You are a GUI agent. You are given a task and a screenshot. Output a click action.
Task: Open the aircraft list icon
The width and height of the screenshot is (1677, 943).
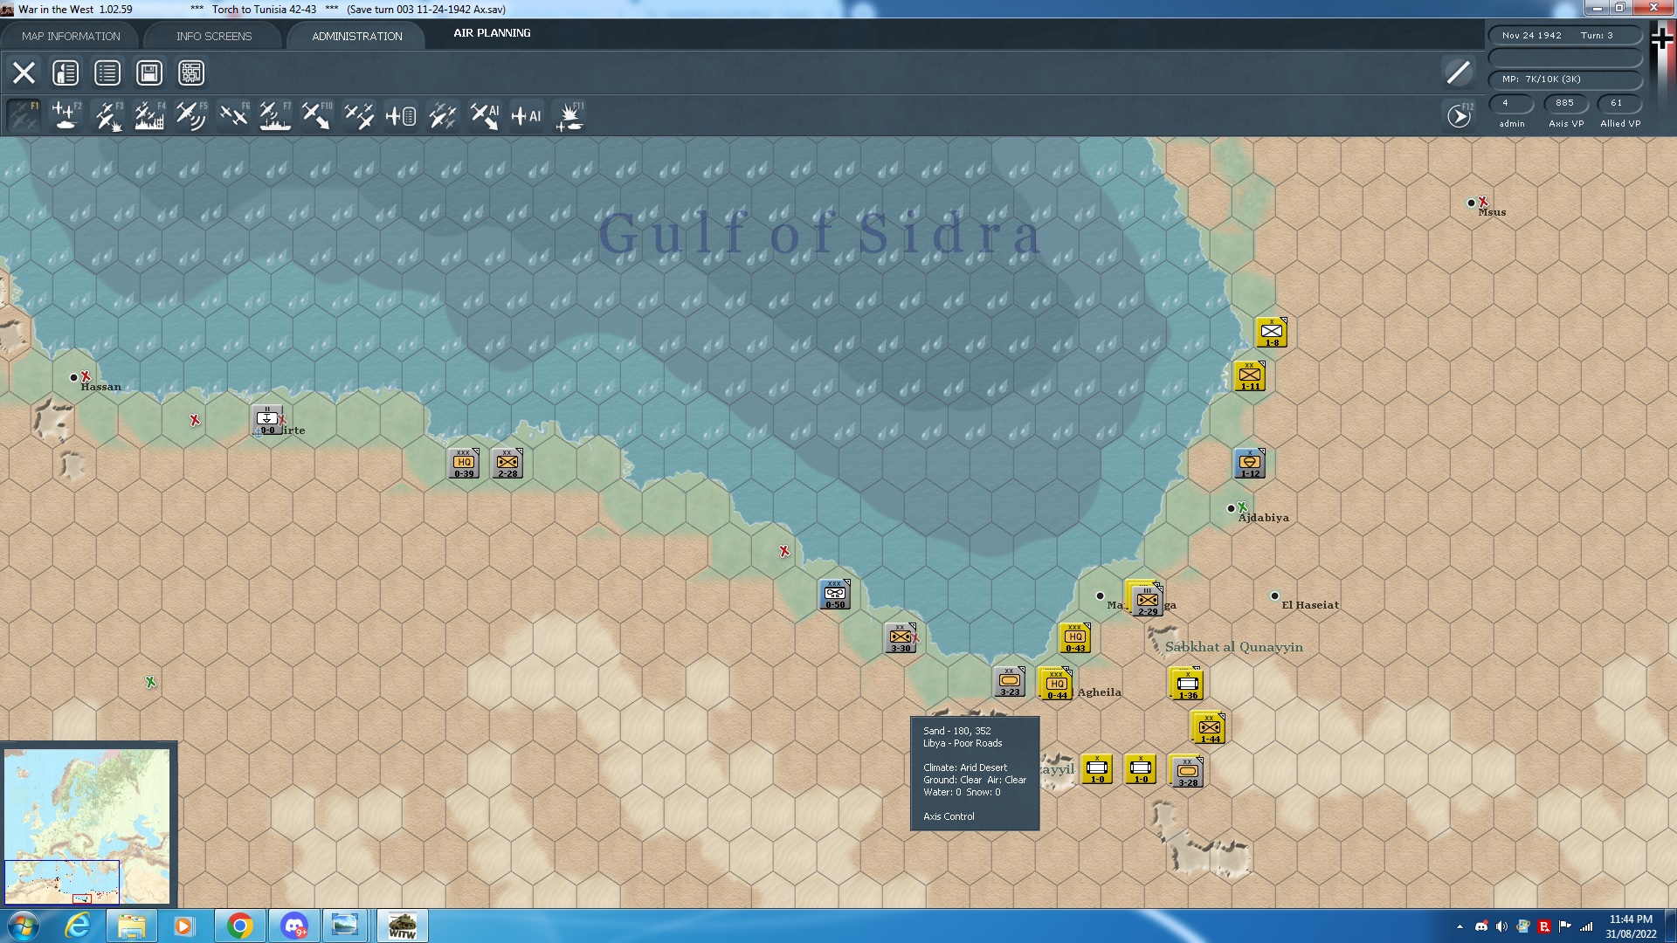(401, 115)
